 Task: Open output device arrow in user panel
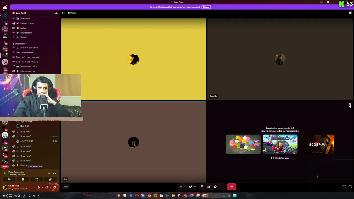click(50, 187)
